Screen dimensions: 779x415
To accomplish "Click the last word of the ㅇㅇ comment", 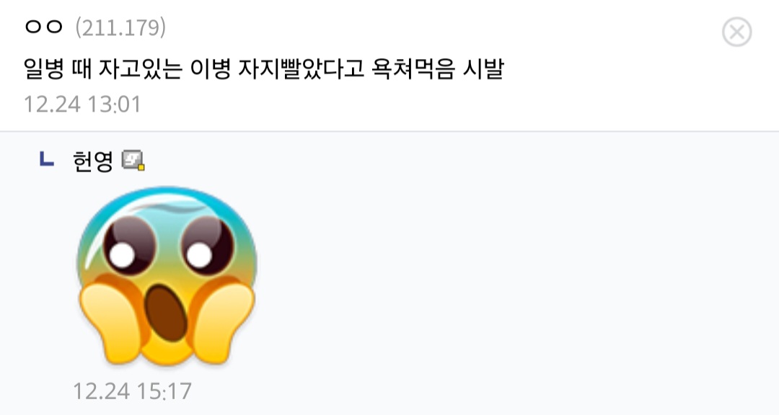I will pyautogui.click(x=483, y=68).
